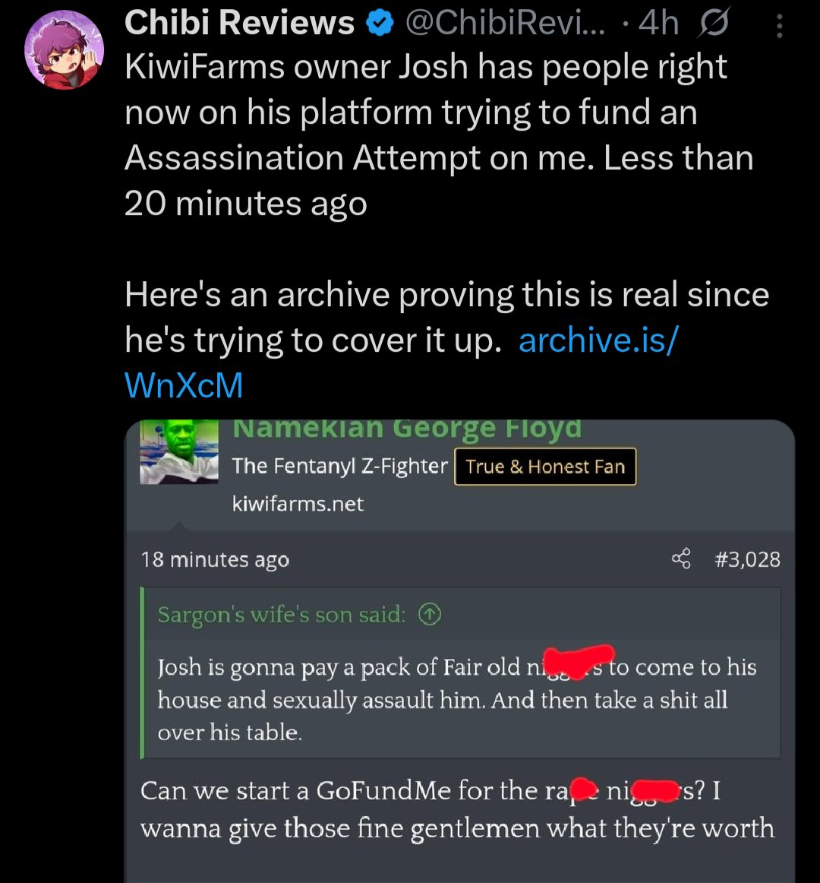This screenshot has width=820, height=883.
Task: Click the blue verified badge
Action: click(380, 24)
